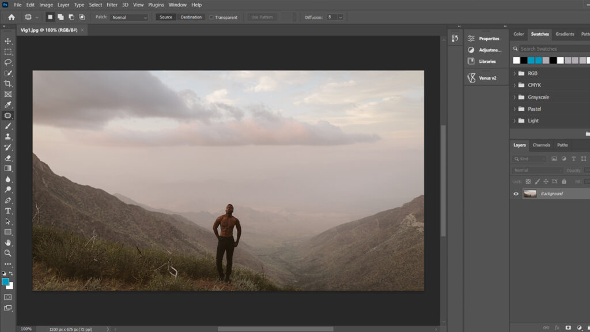Select the Horizontal Type tool

[x=8, y=211]
